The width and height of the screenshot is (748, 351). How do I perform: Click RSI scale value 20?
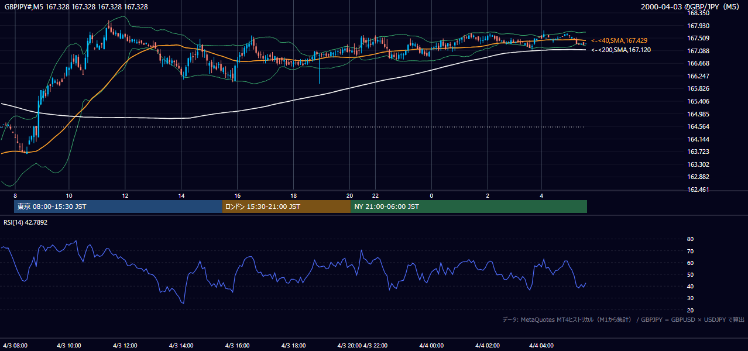coord(690,310)
